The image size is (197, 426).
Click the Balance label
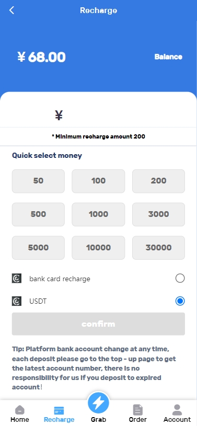[168, 57]
